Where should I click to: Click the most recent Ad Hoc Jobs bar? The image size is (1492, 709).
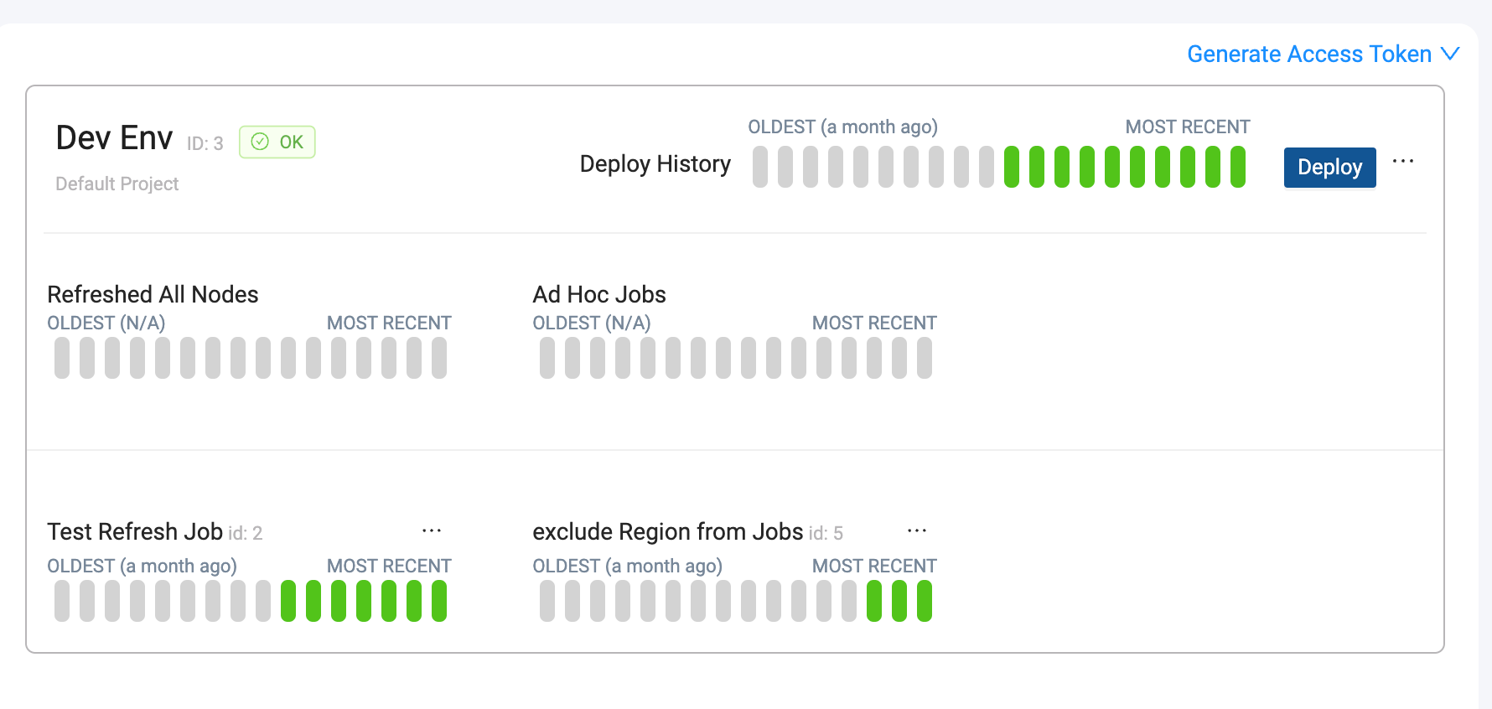point(925,358)
